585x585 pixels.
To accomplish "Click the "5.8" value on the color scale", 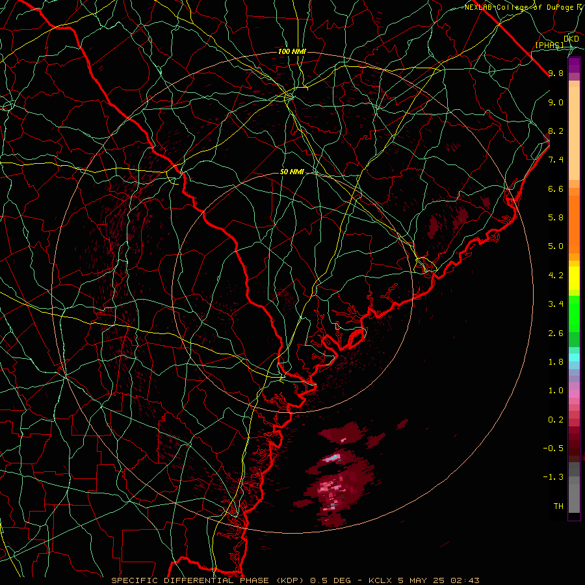I will (x=556, y=218).
